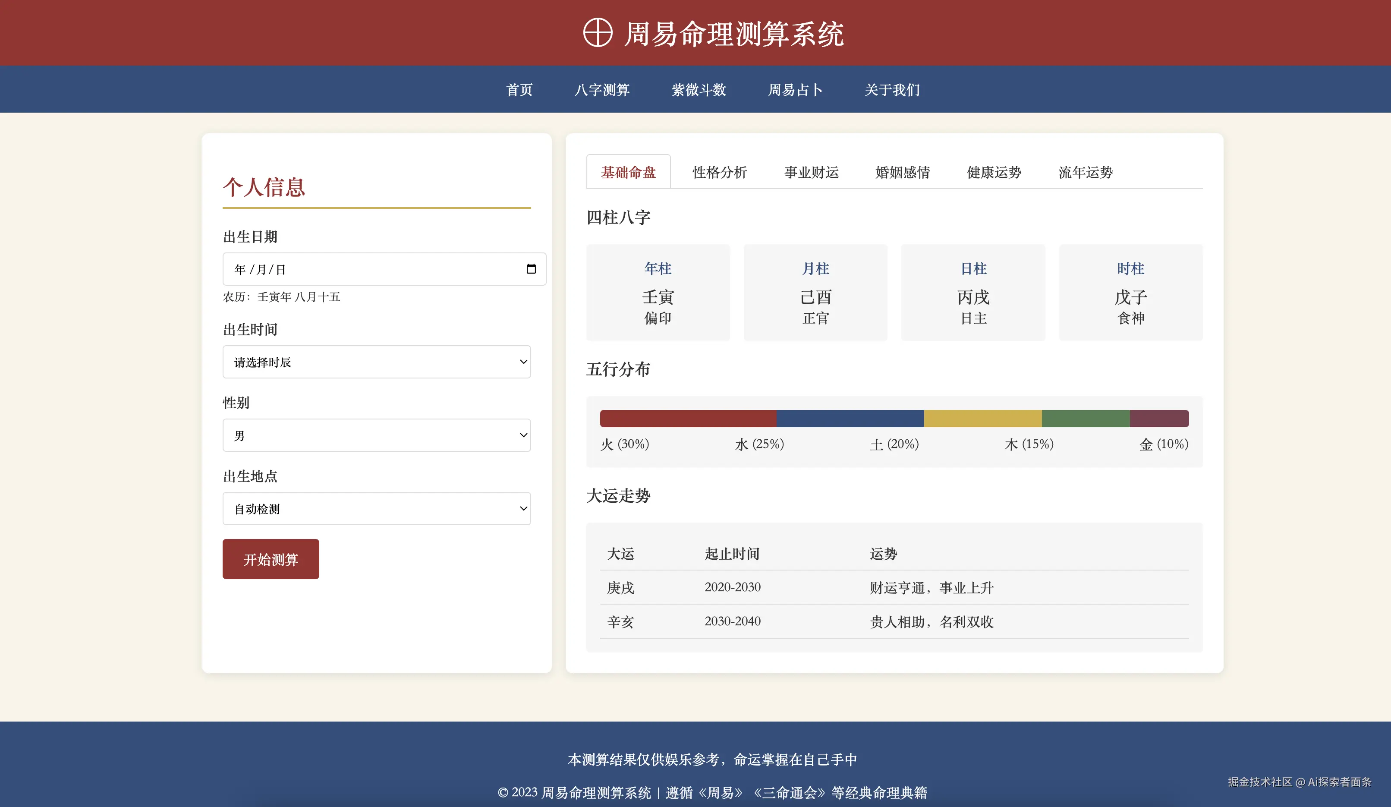Open the calendar picker icon
Screen dimensions: 1391x807
click(531, 269)
